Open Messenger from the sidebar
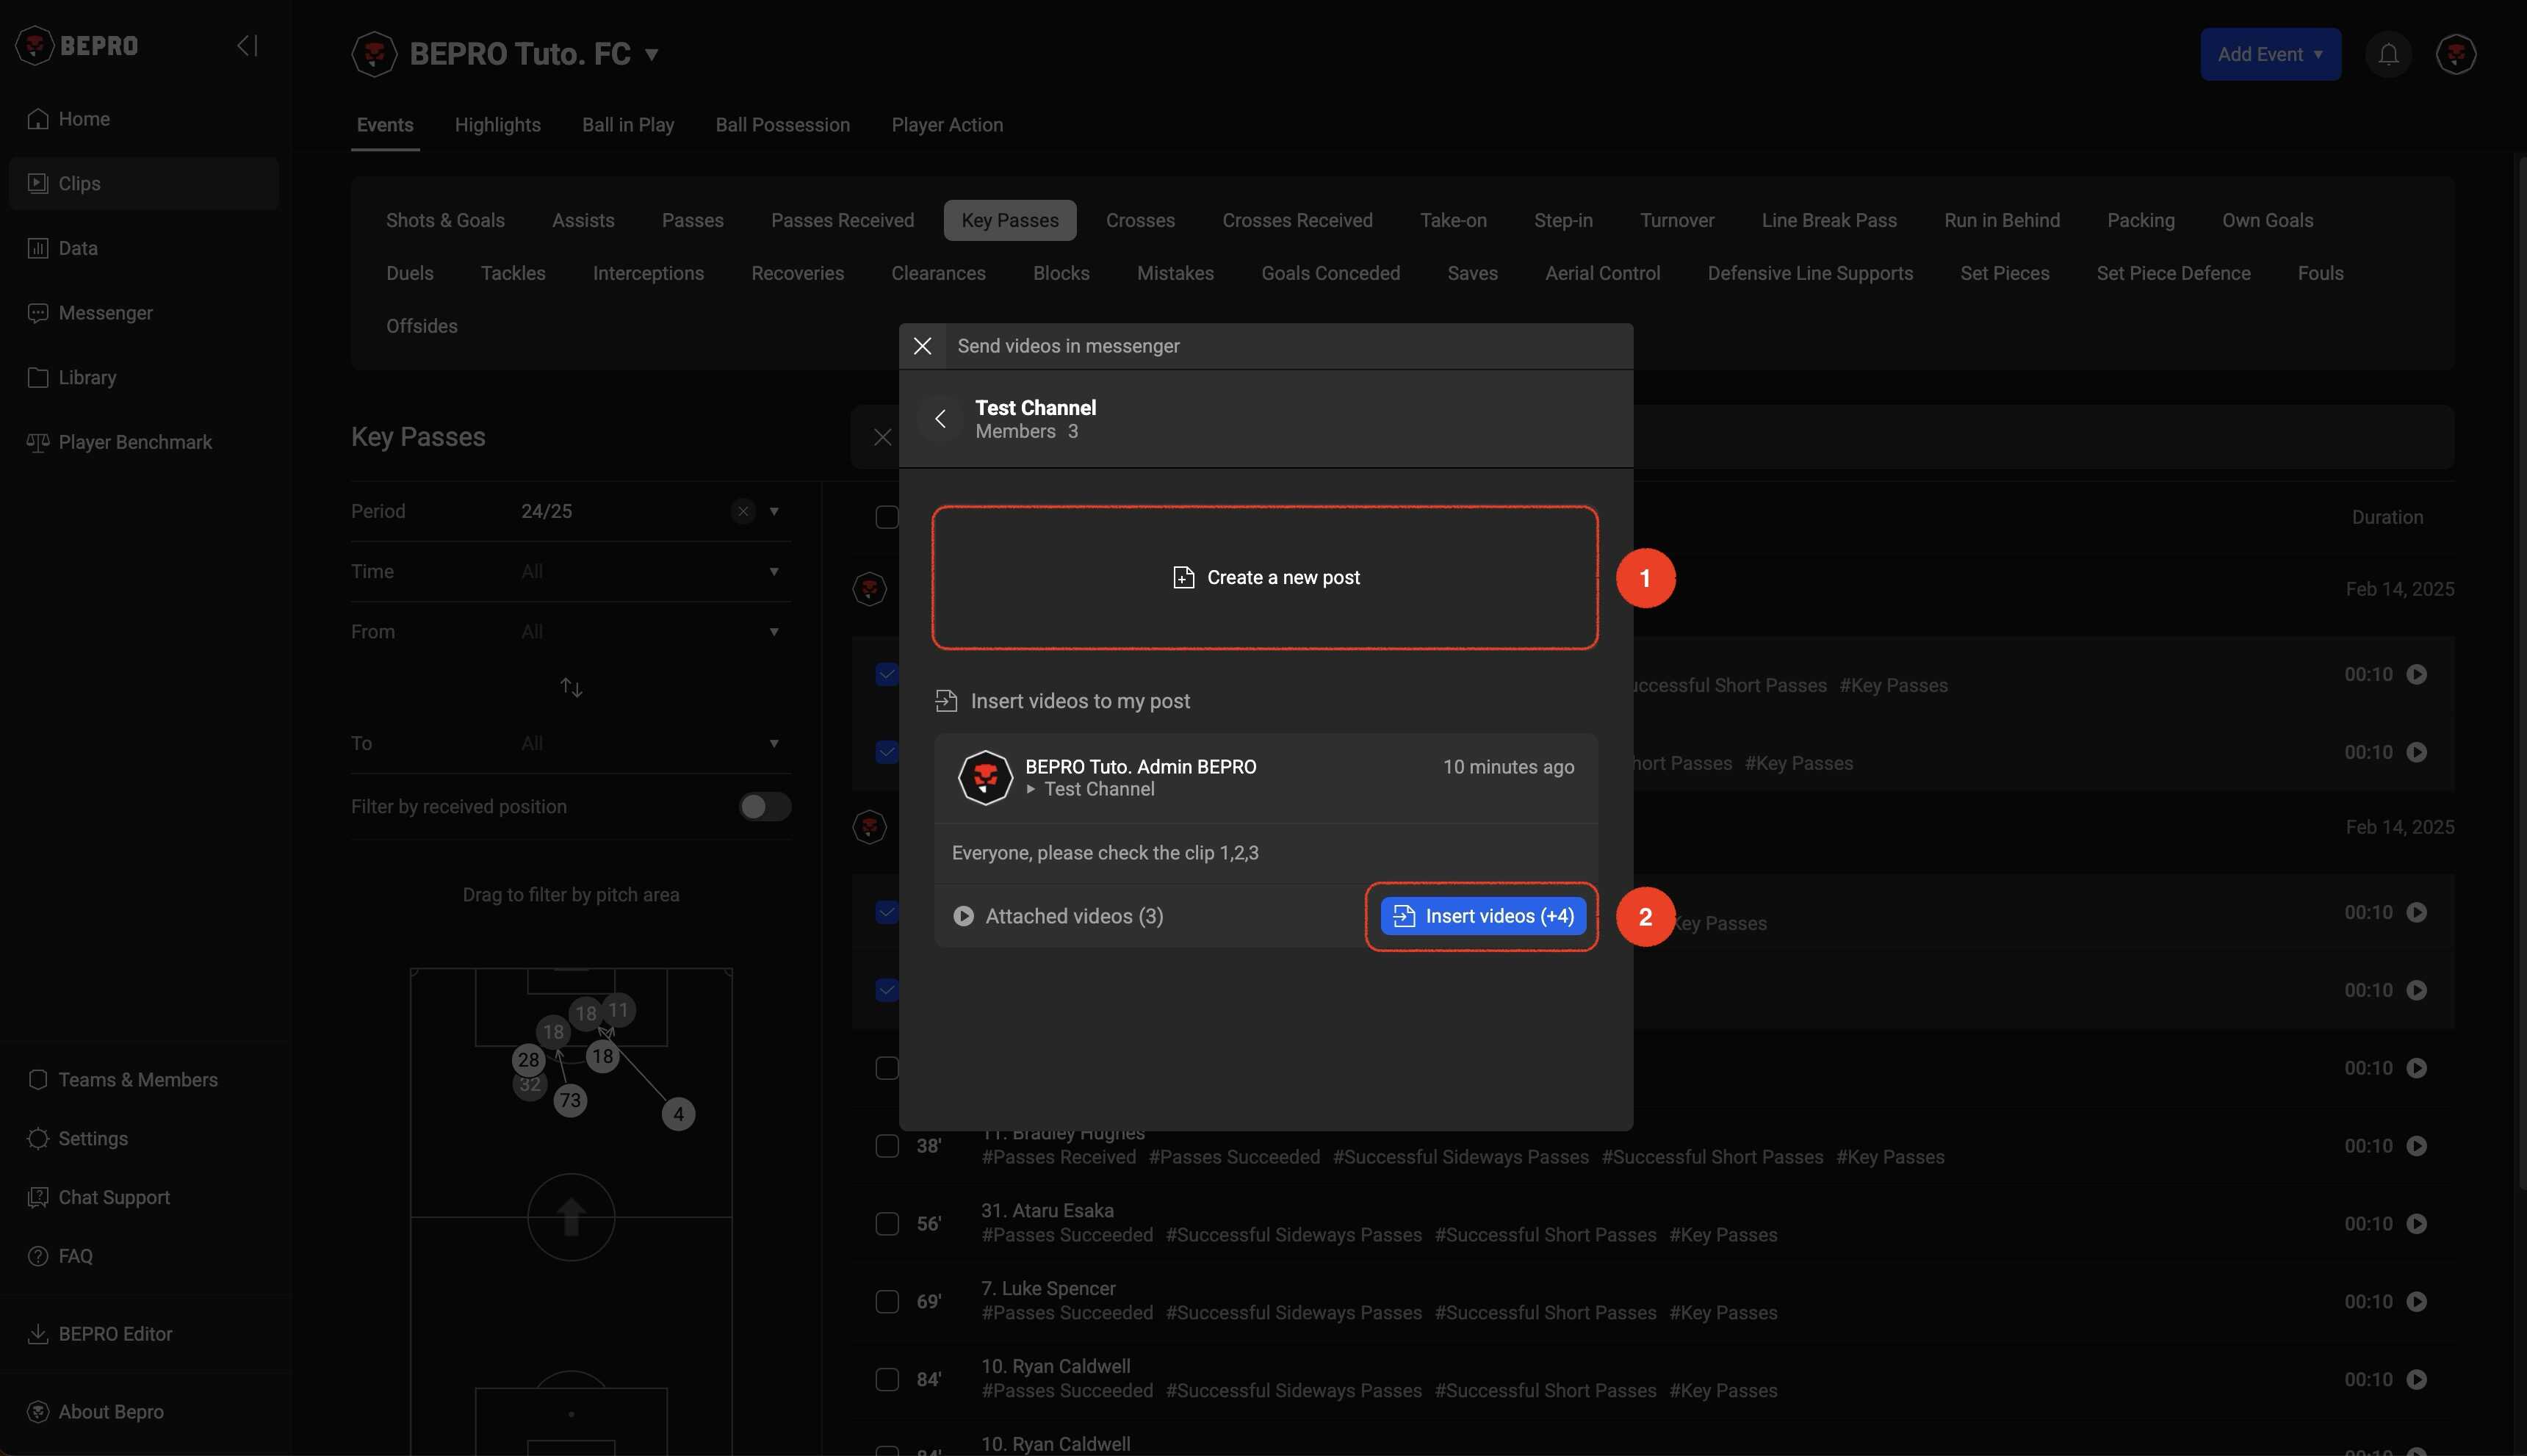The width and height of the screenshot is (2527, 1456). pyautogui.click(x=105, y=313)
